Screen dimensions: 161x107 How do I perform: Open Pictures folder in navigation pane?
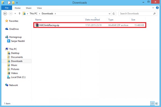coord(15,69)
